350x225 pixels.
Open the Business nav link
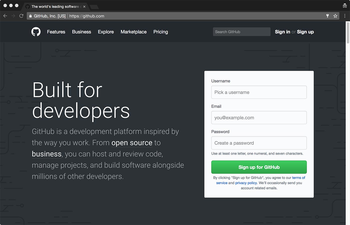(81, 32)
